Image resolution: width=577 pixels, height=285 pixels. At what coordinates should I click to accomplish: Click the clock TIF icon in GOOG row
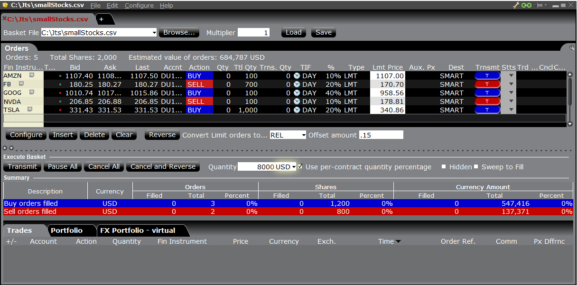(x=297, y=93)
